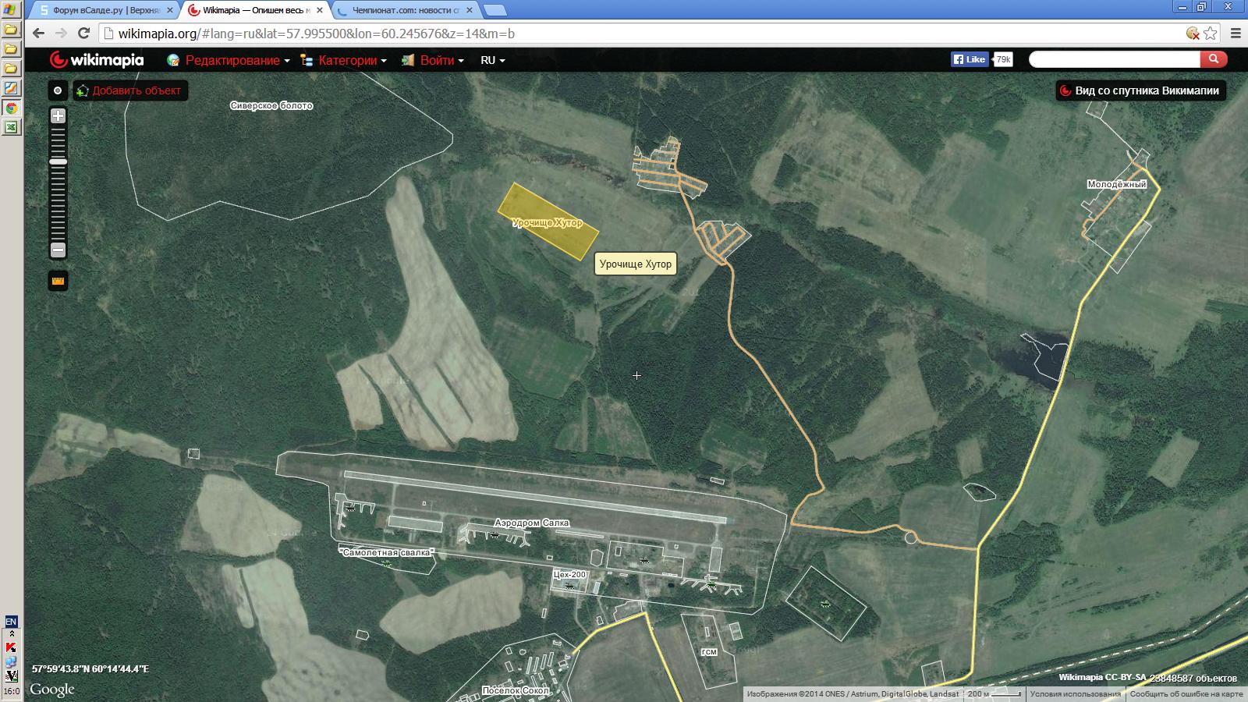The width and height of the screenshot is (1248, 702).
Task: Expand the Редактирование dropdown menu
Action: pos(229,60)
